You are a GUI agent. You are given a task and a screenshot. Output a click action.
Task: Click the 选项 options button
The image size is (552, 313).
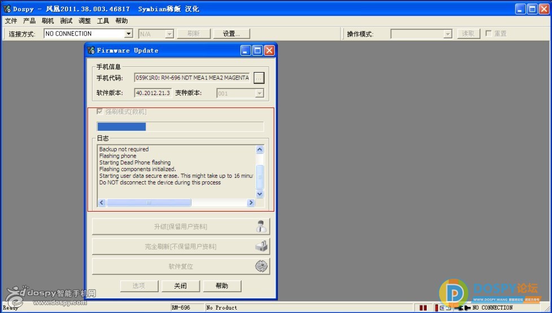(139, 286)
